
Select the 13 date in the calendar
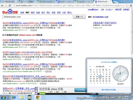point(100,76)
